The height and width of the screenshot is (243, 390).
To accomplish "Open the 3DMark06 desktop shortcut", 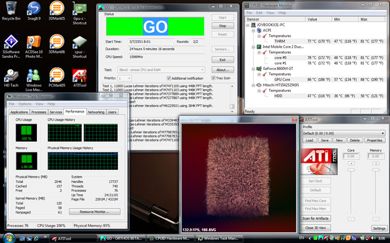I will [57, 45].
